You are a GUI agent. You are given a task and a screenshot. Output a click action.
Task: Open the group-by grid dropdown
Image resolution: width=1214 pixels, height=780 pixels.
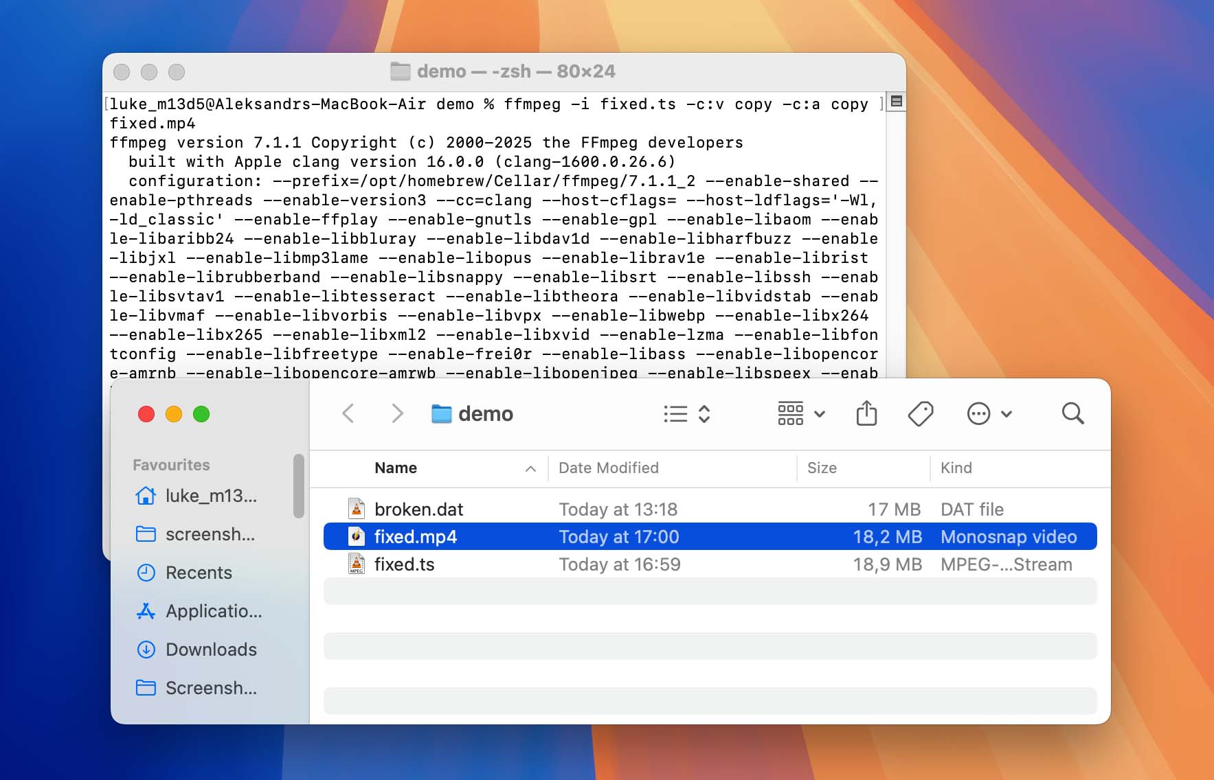tap(801, 413)
